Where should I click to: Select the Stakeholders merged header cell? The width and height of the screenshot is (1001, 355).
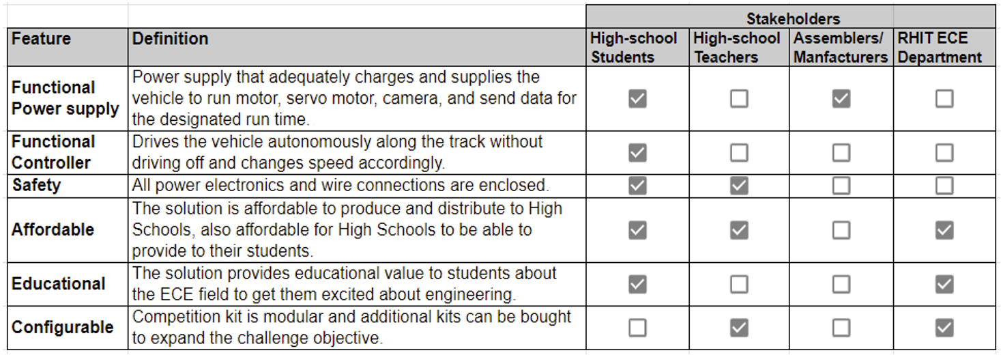[792, 18]
